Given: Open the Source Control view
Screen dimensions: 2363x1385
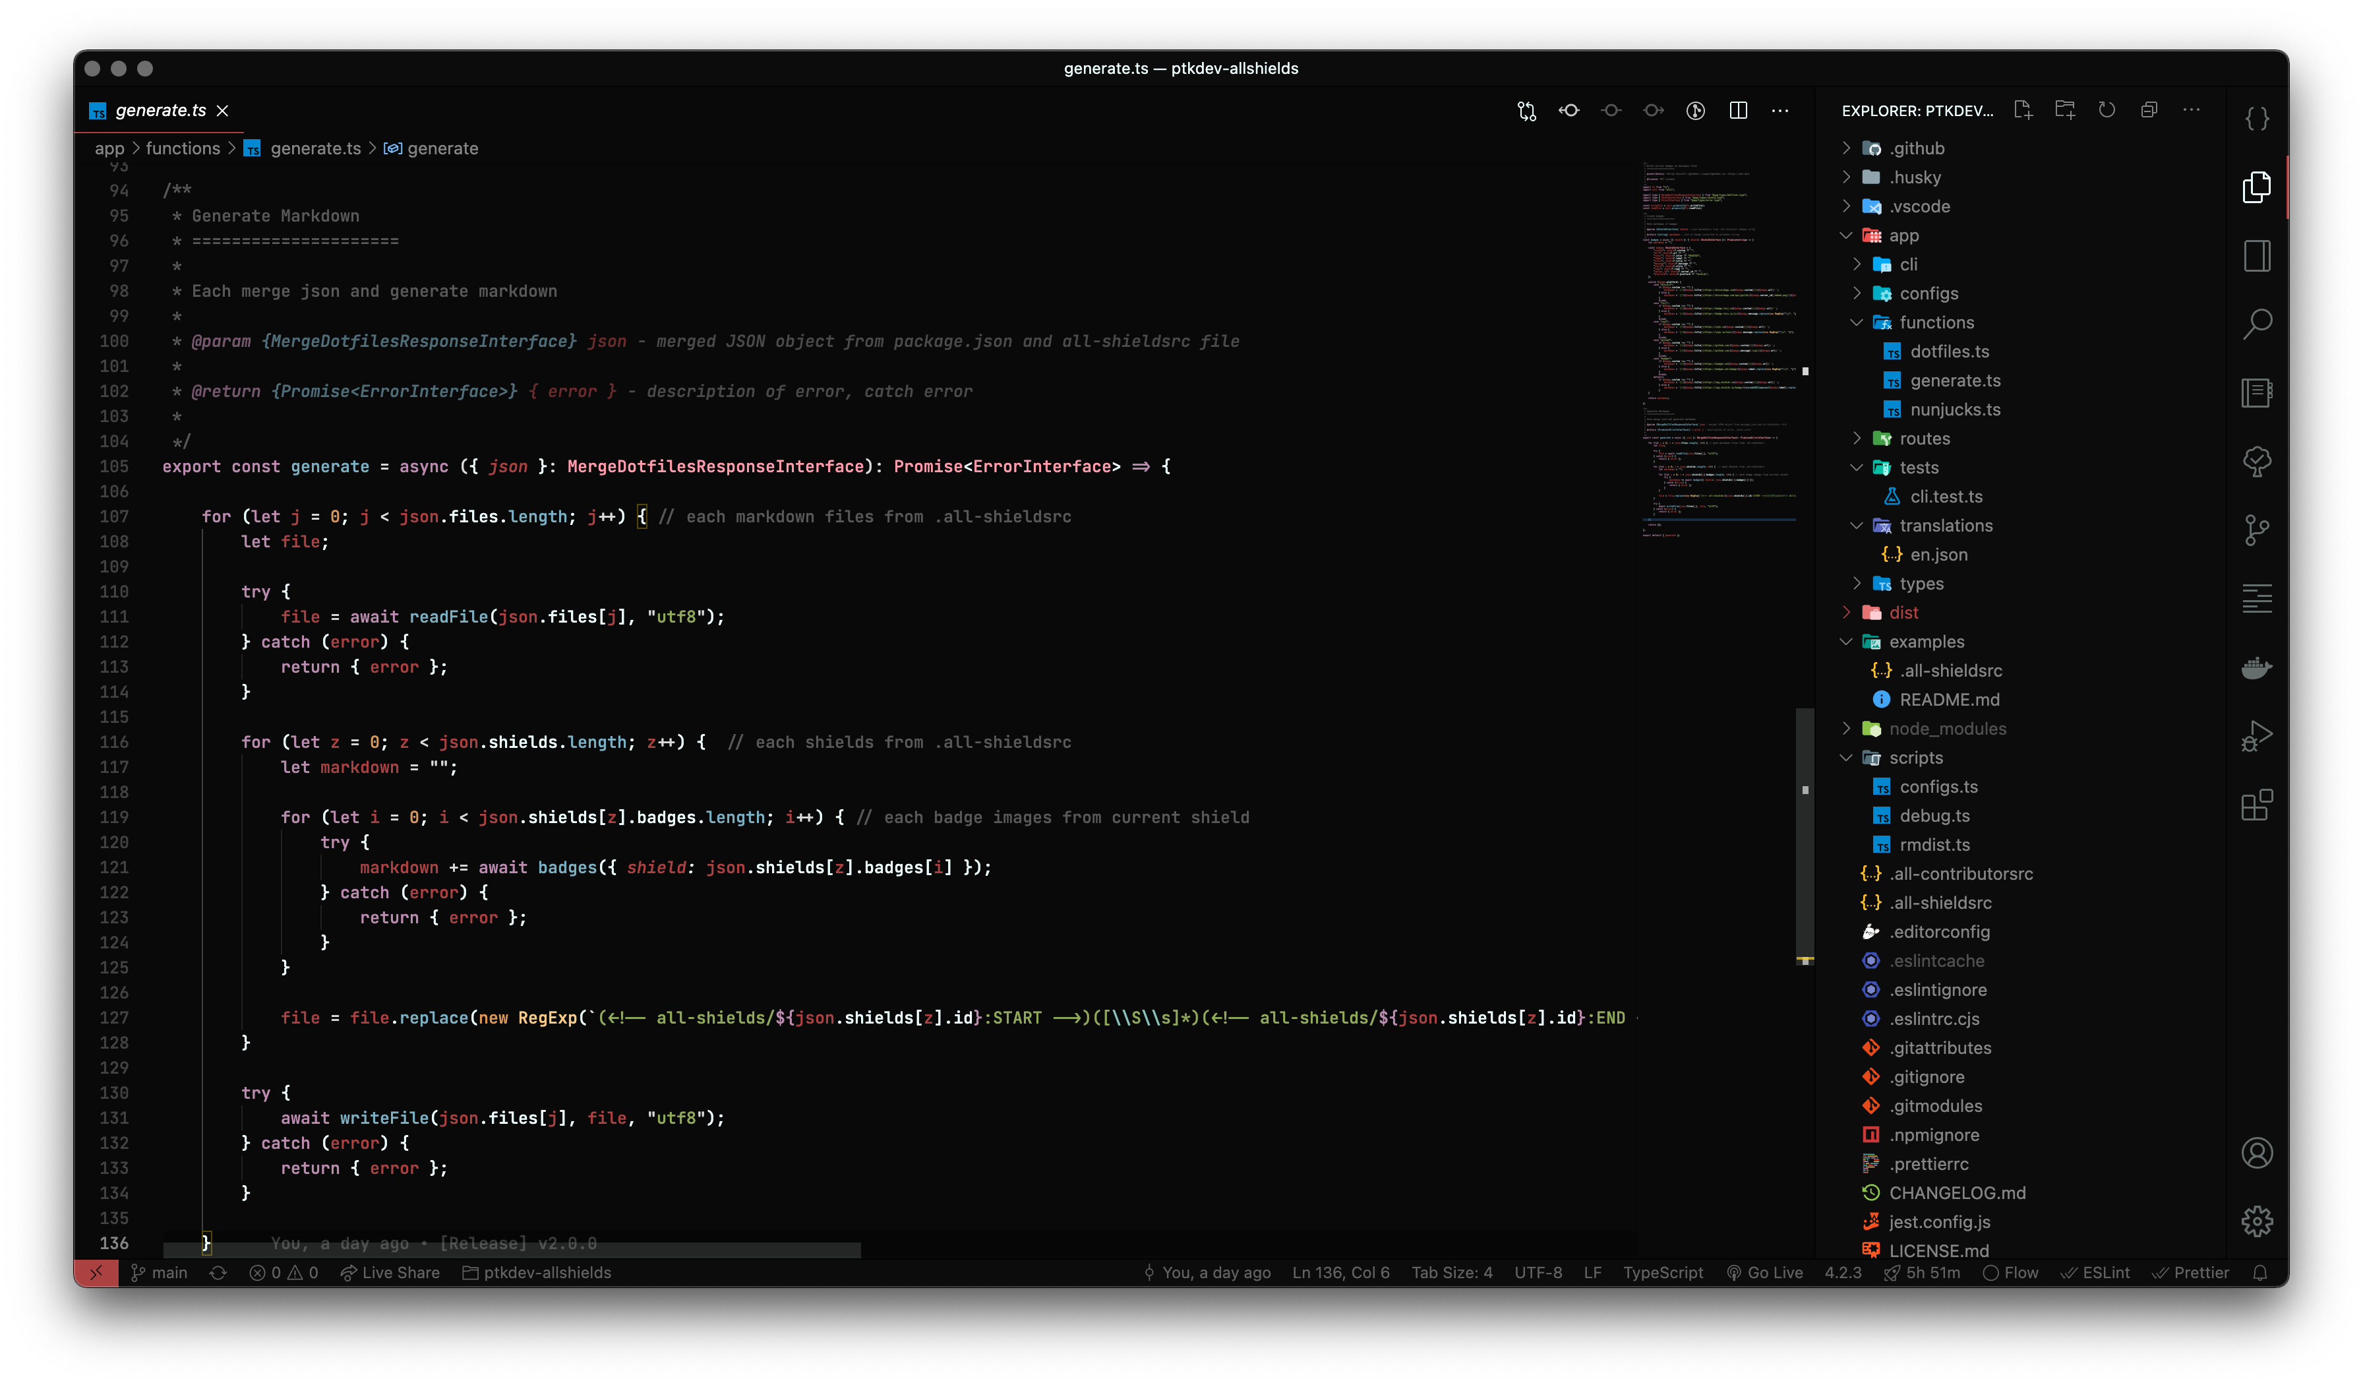Looking at the screenshot, I should click(2256, 530).
